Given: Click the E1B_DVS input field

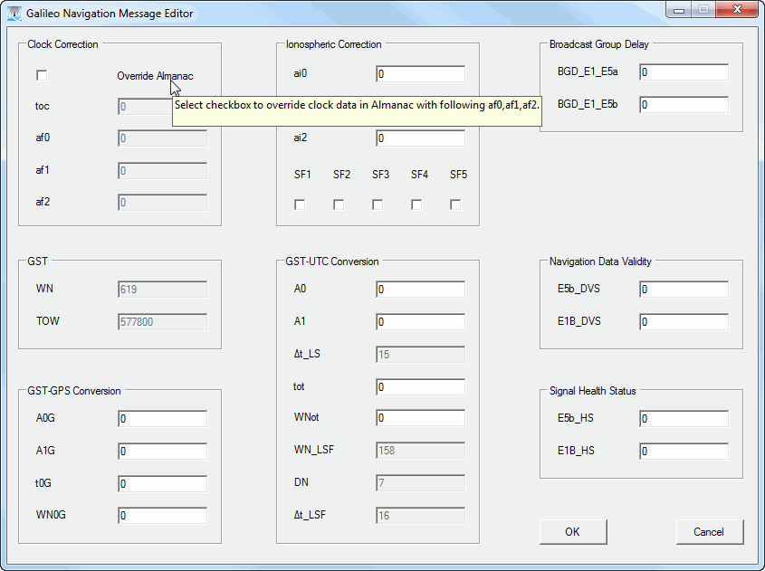Looking at the screenshot, I should 684,322.
